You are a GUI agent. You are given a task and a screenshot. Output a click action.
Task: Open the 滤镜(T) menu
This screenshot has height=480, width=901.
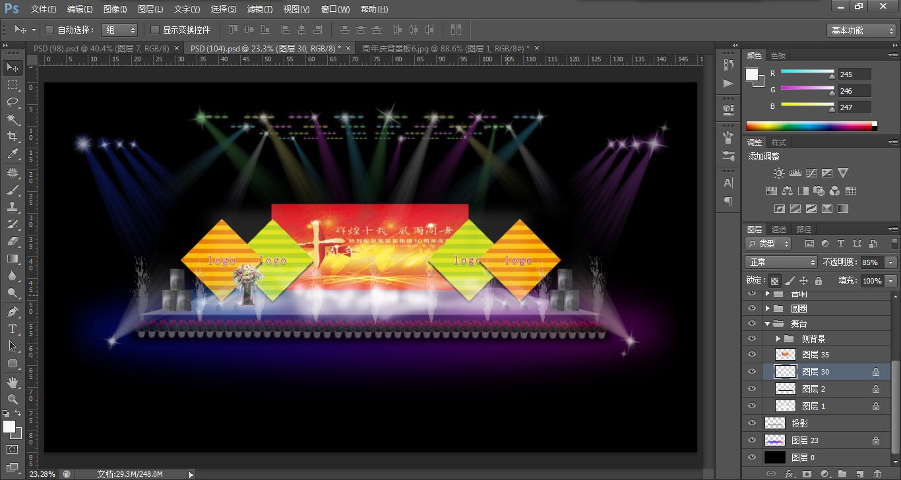(259, 9)
